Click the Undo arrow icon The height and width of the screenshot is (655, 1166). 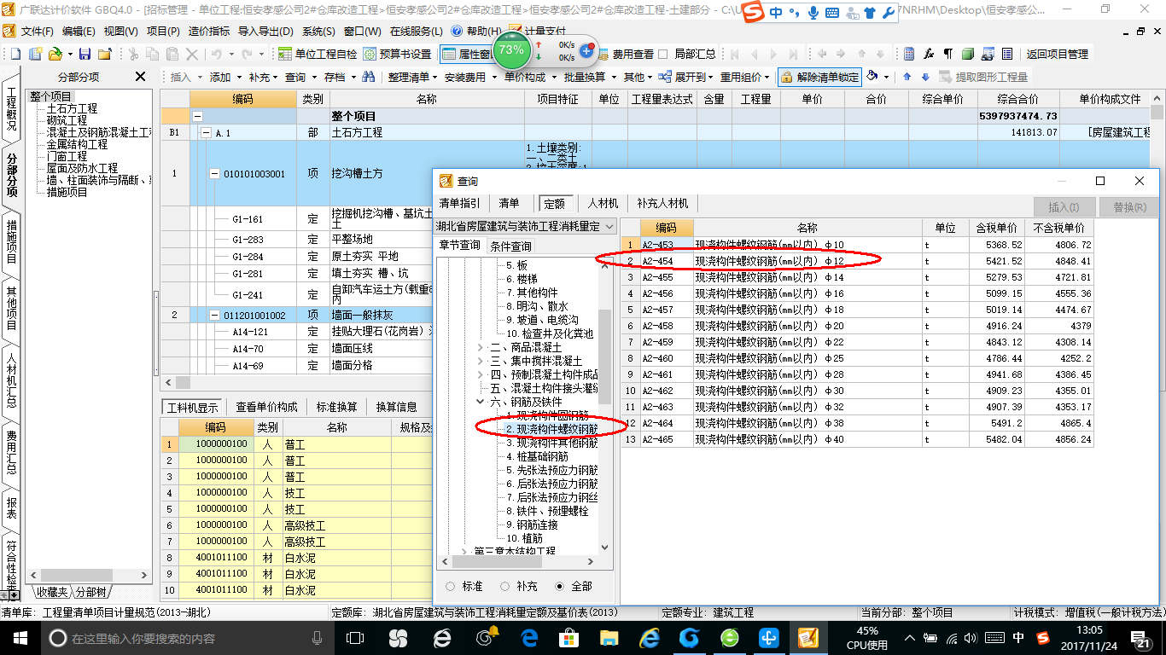click(216, 54)
